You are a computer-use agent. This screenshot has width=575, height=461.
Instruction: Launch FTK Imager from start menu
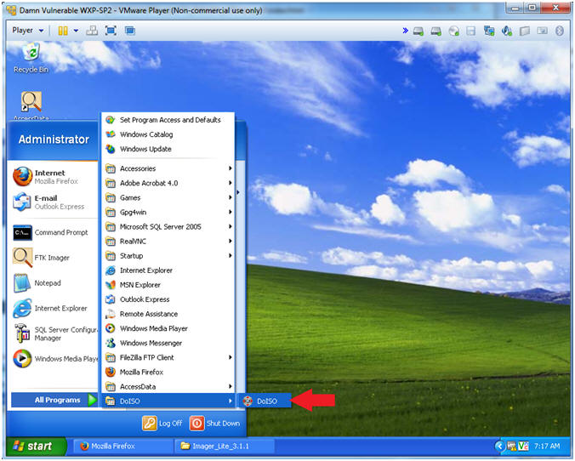pos(54,258)
